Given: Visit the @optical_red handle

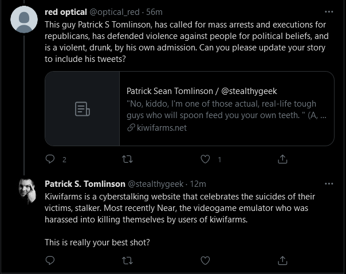Looking at the screenshot, I should 115,12.
